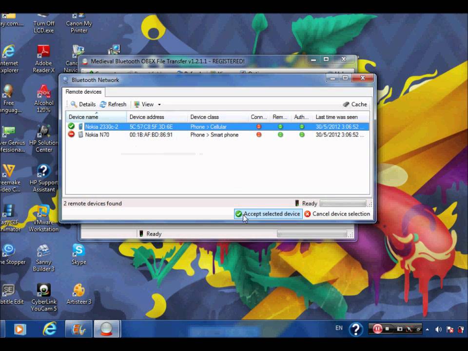Open Adobe Reader X desktop icon
The height and width of the screenshot is (351, 468).
43,59
